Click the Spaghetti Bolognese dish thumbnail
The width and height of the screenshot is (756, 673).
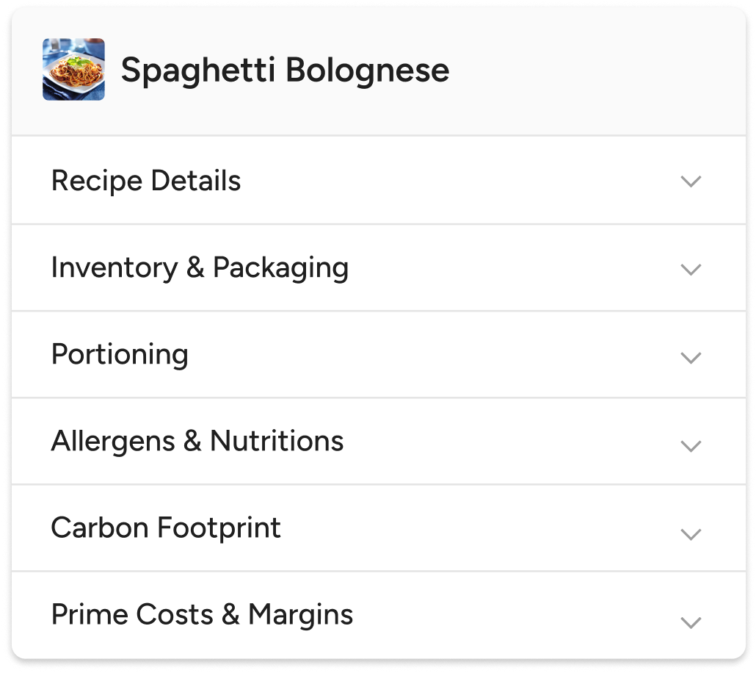pos(73,69)
